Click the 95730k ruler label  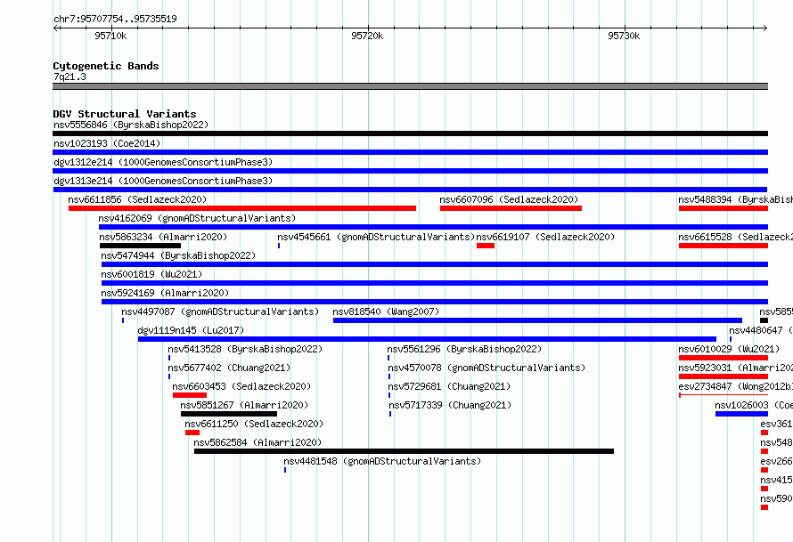click(x=624, y=36)
